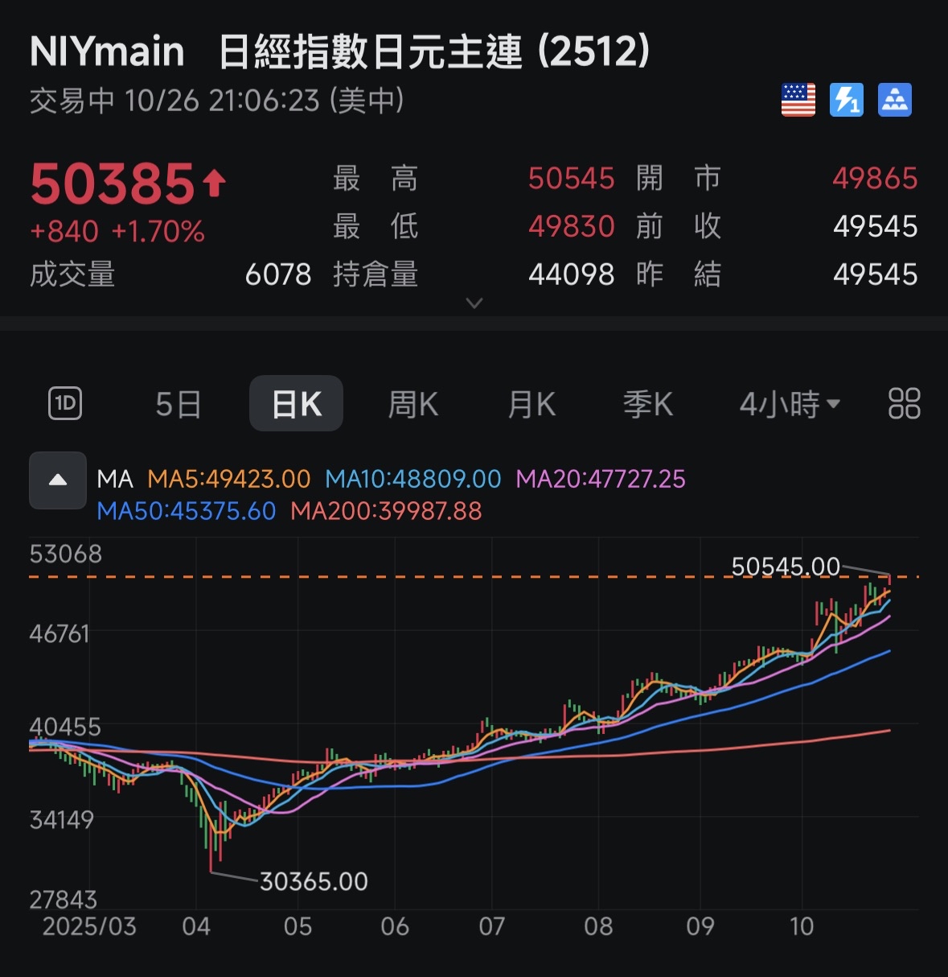
Task: Switch to the 5日 chart tab
Action: tap(178, 404)
